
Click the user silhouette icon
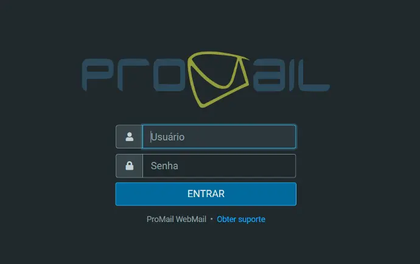click(130, 136)
